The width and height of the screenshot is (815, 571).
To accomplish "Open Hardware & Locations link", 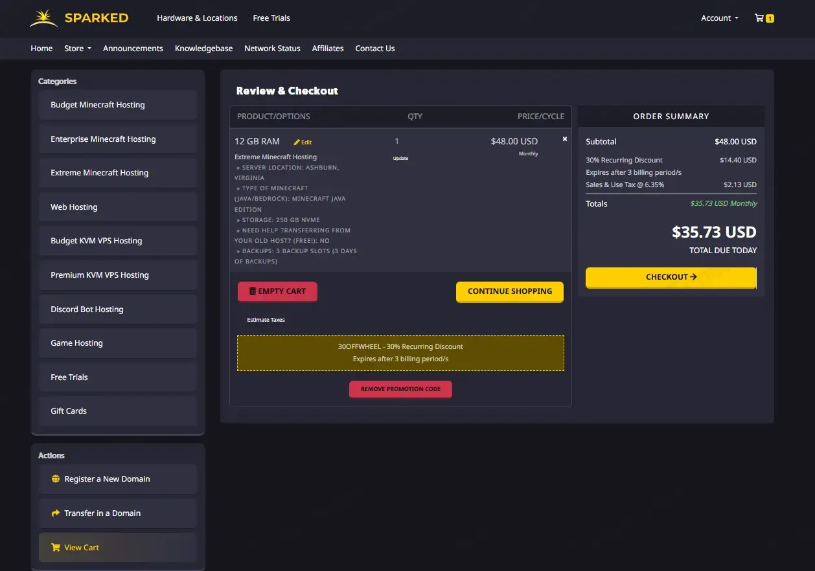I will coord(197,18).
